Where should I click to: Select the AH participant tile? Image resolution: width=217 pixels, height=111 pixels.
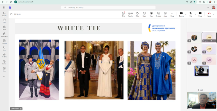(209, 37)
